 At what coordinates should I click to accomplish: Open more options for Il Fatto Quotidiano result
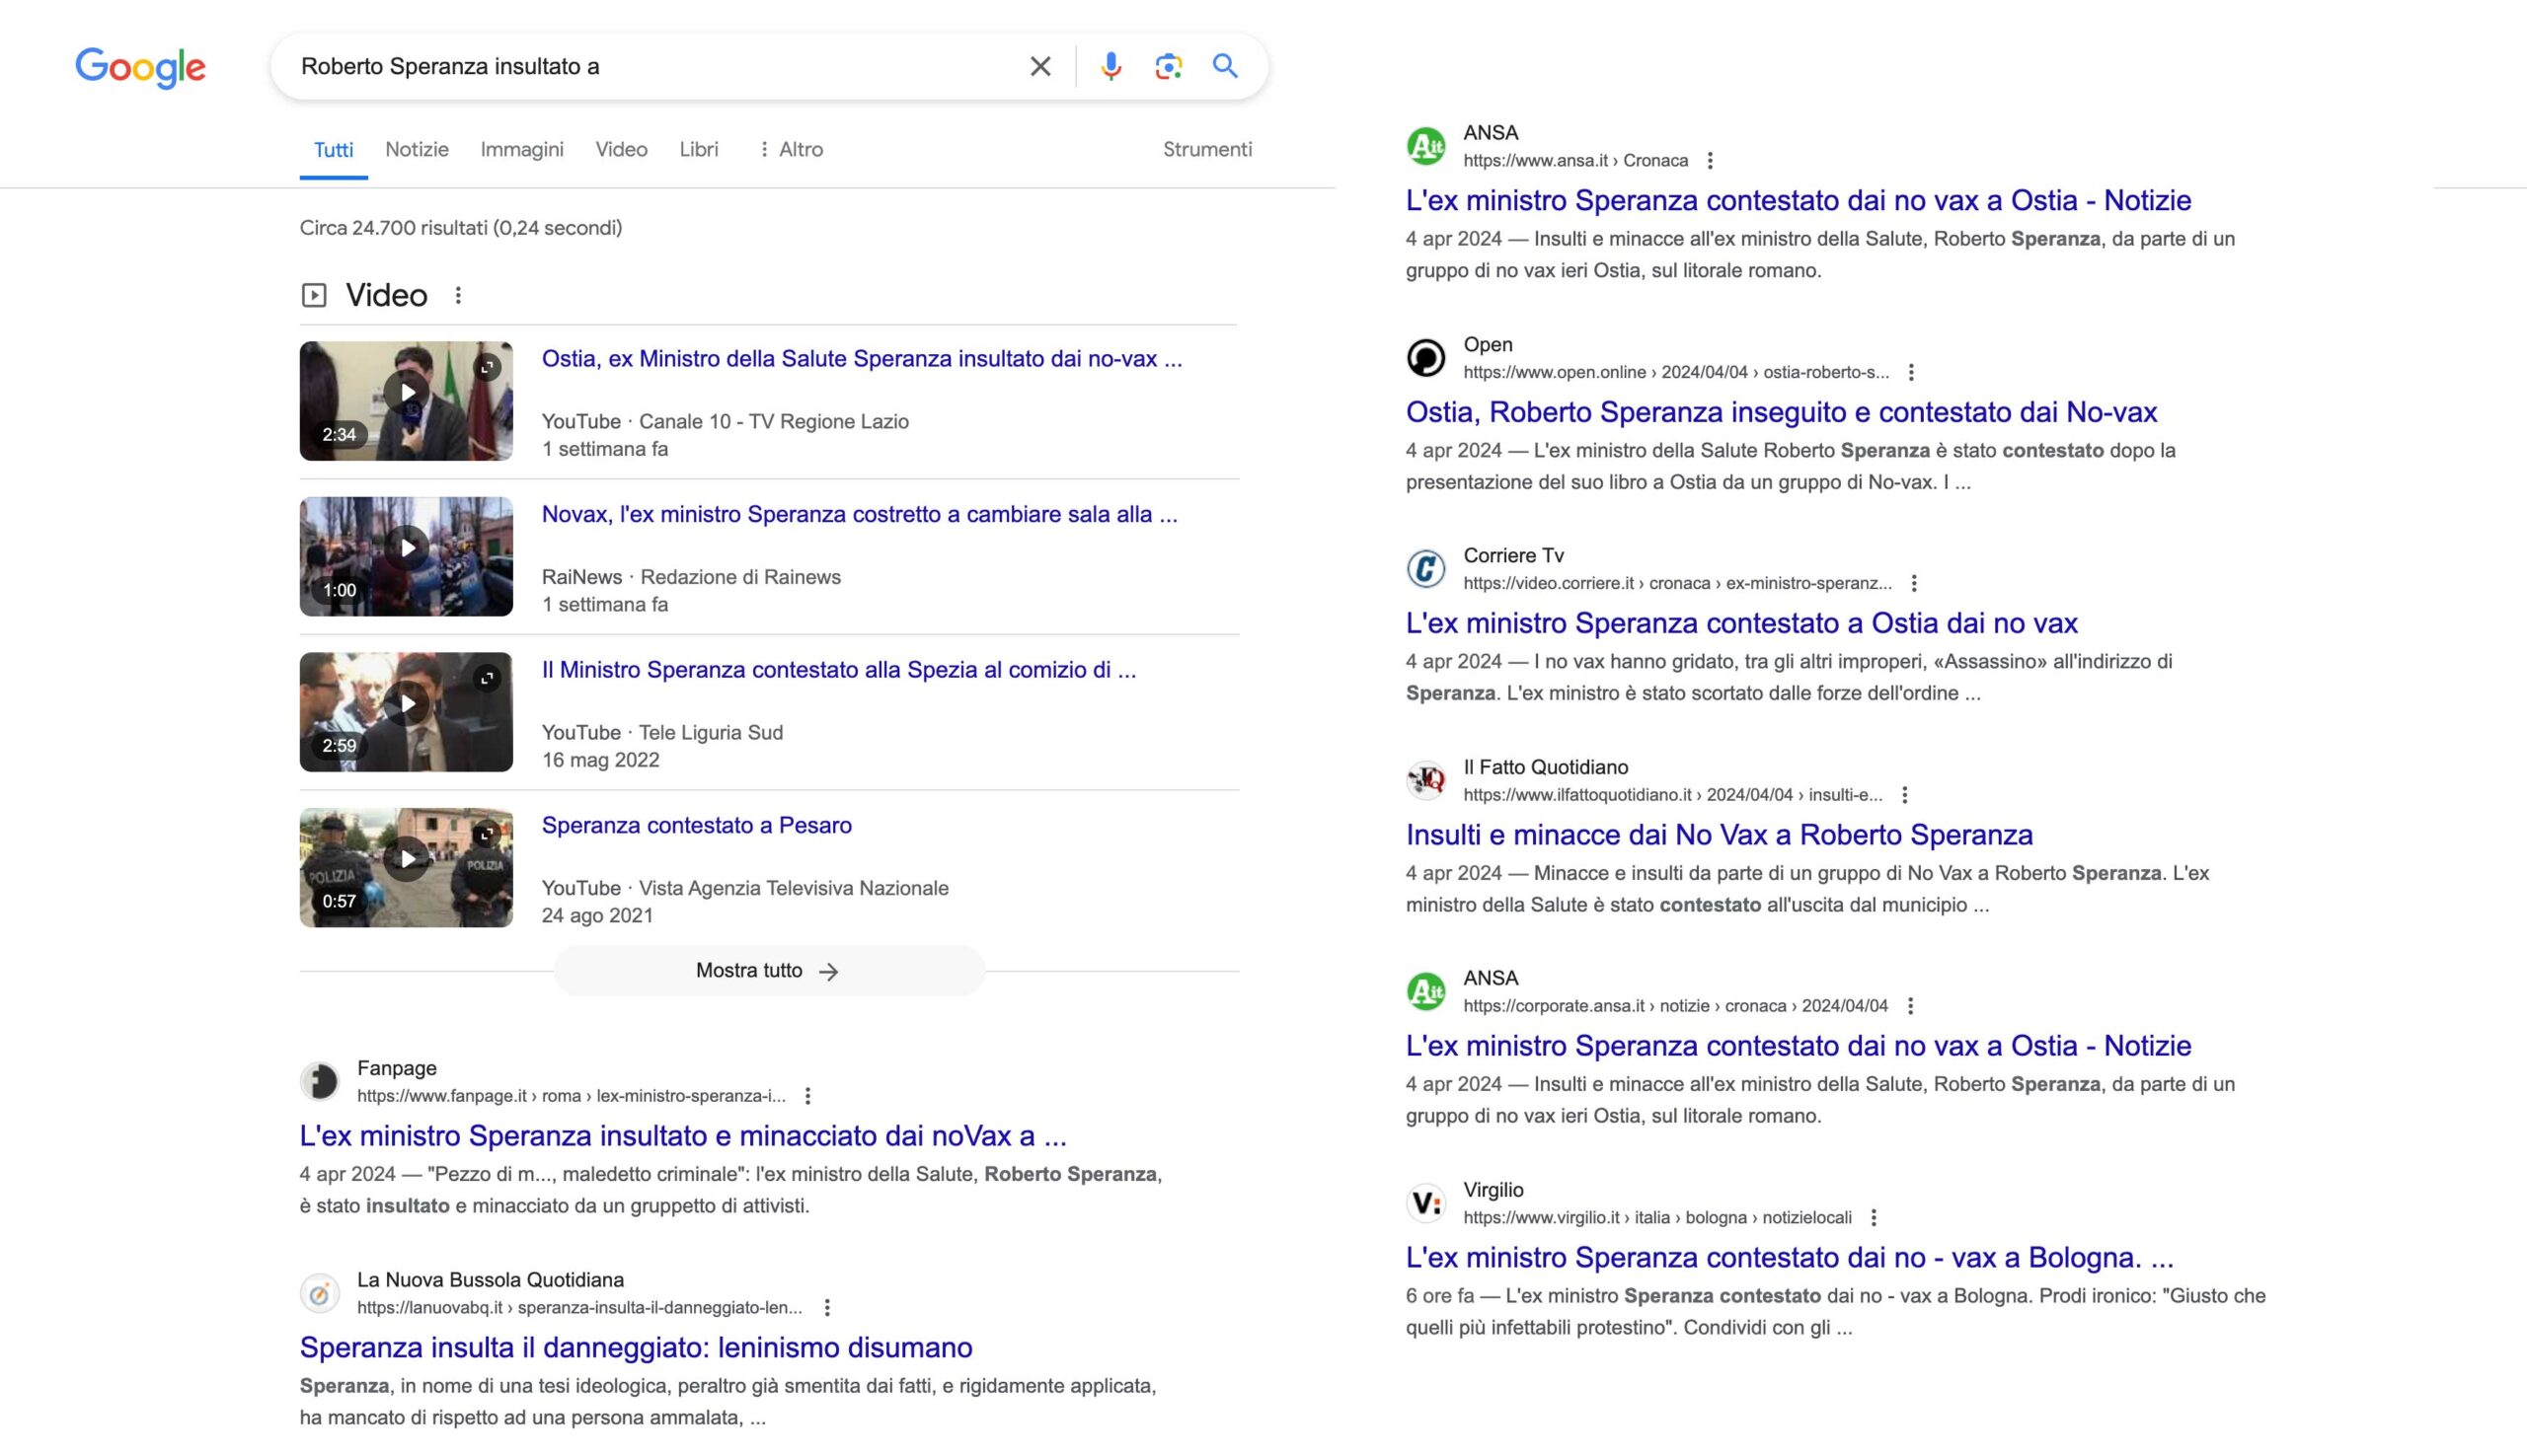(1905, 795)
